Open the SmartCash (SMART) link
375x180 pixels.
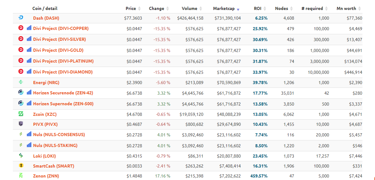(54, 166)
